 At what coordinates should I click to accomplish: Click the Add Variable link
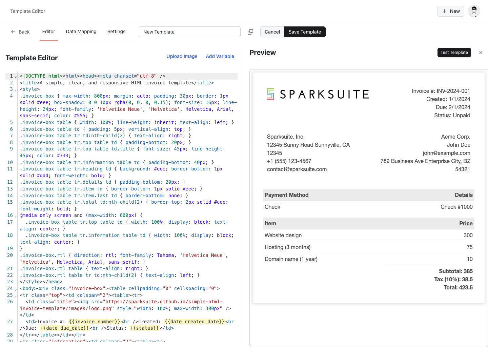(x=220, y=56)
